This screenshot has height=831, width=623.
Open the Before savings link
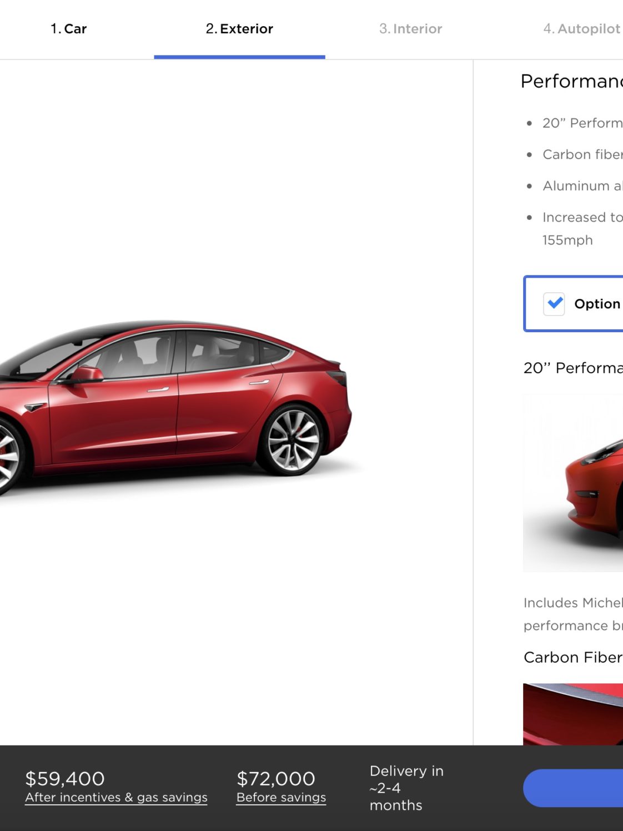281,797
